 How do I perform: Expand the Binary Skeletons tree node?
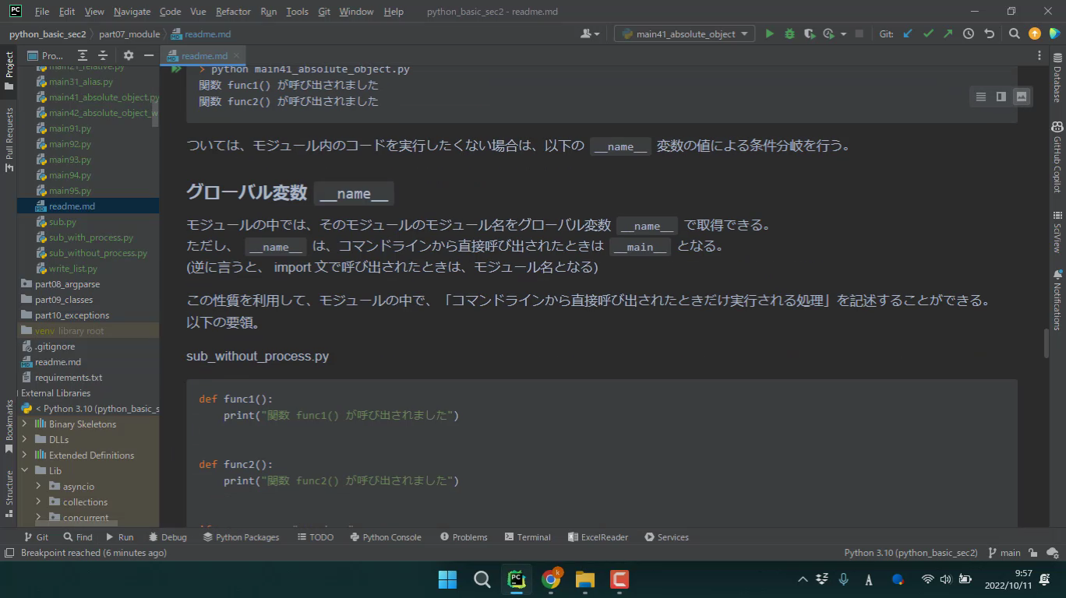click(24, 424)
